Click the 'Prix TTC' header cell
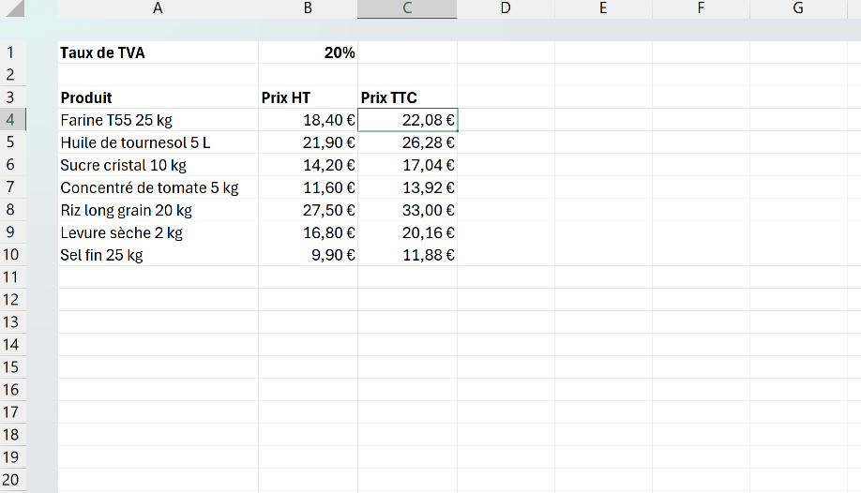The image size is (861, 493). click(x=407, y=97)
